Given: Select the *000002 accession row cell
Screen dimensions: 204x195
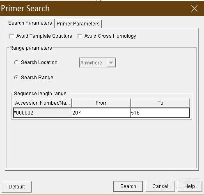Looking at the screenshot, I should pos(43,113).
